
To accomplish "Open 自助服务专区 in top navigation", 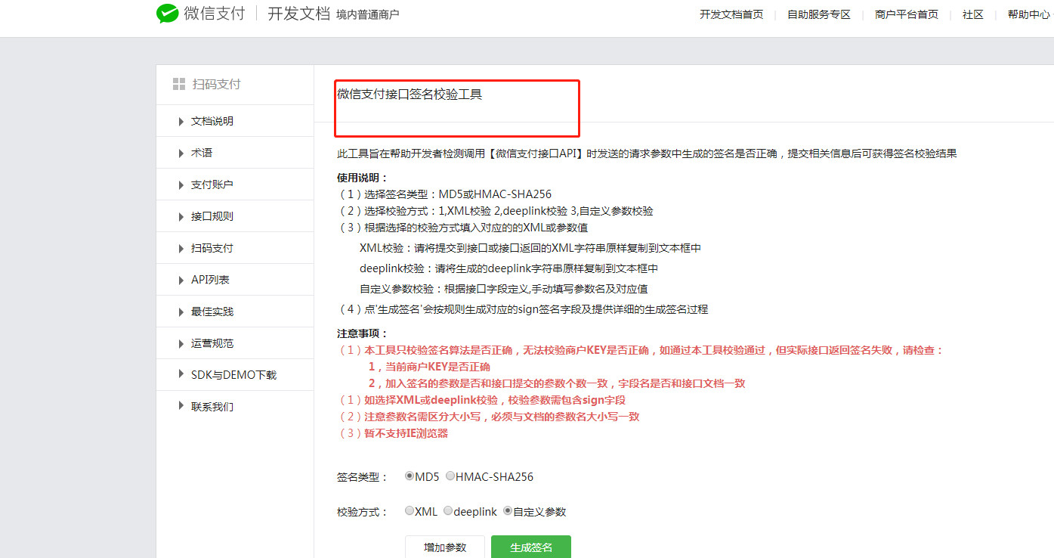I will tap(819, 14).
